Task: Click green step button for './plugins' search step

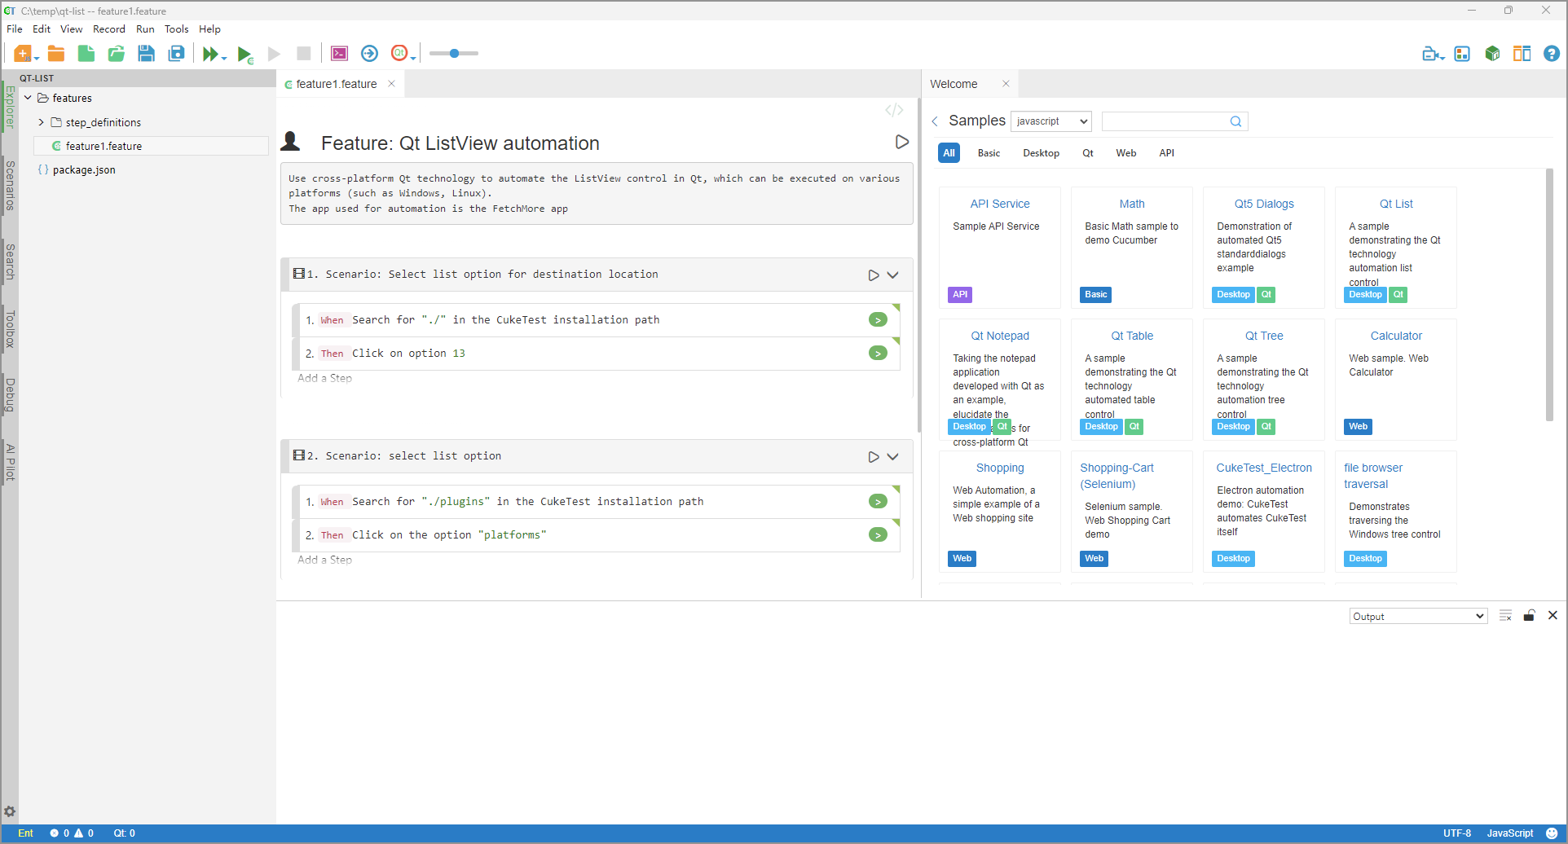Action: click(878, 502)
